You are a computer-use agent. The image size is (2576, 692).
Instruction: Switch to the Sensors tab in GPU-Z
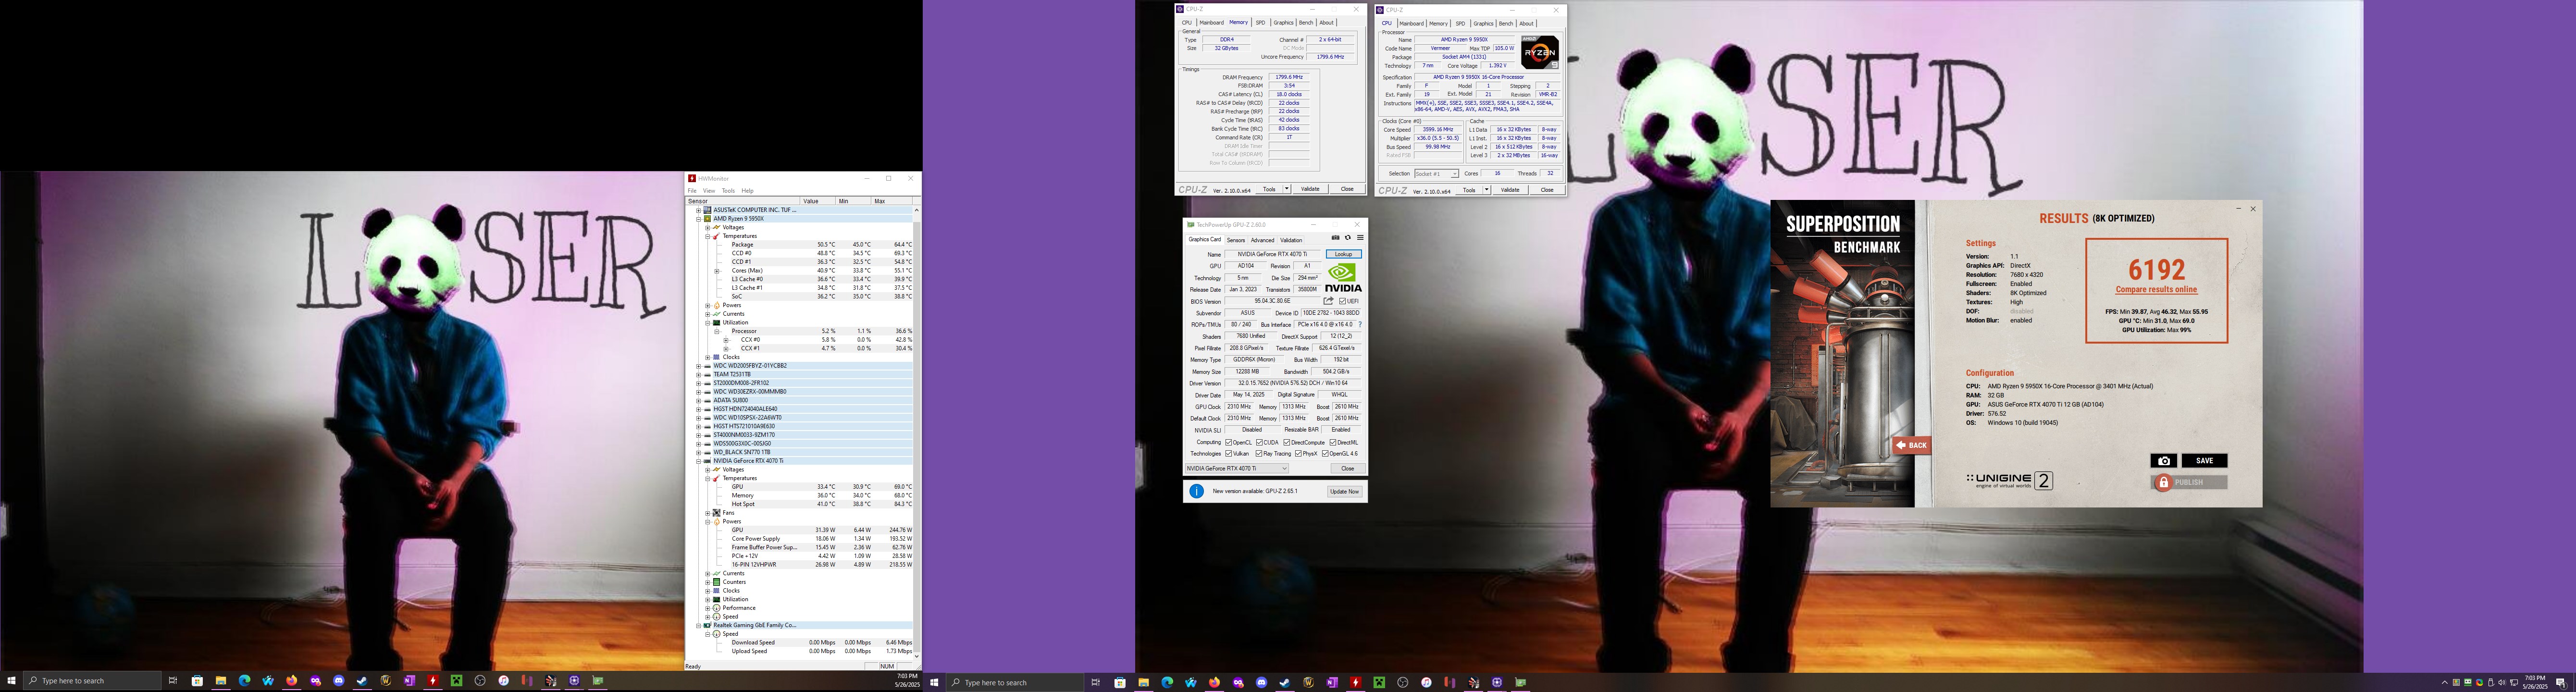1236,240
